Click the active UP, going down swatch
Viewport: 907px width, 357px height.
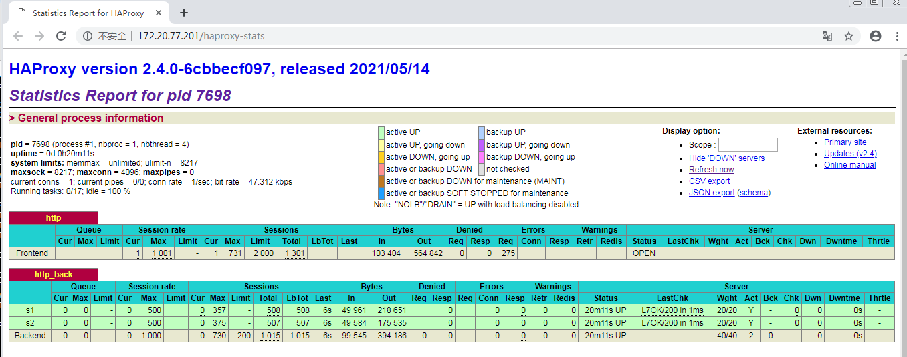[381, 144]
